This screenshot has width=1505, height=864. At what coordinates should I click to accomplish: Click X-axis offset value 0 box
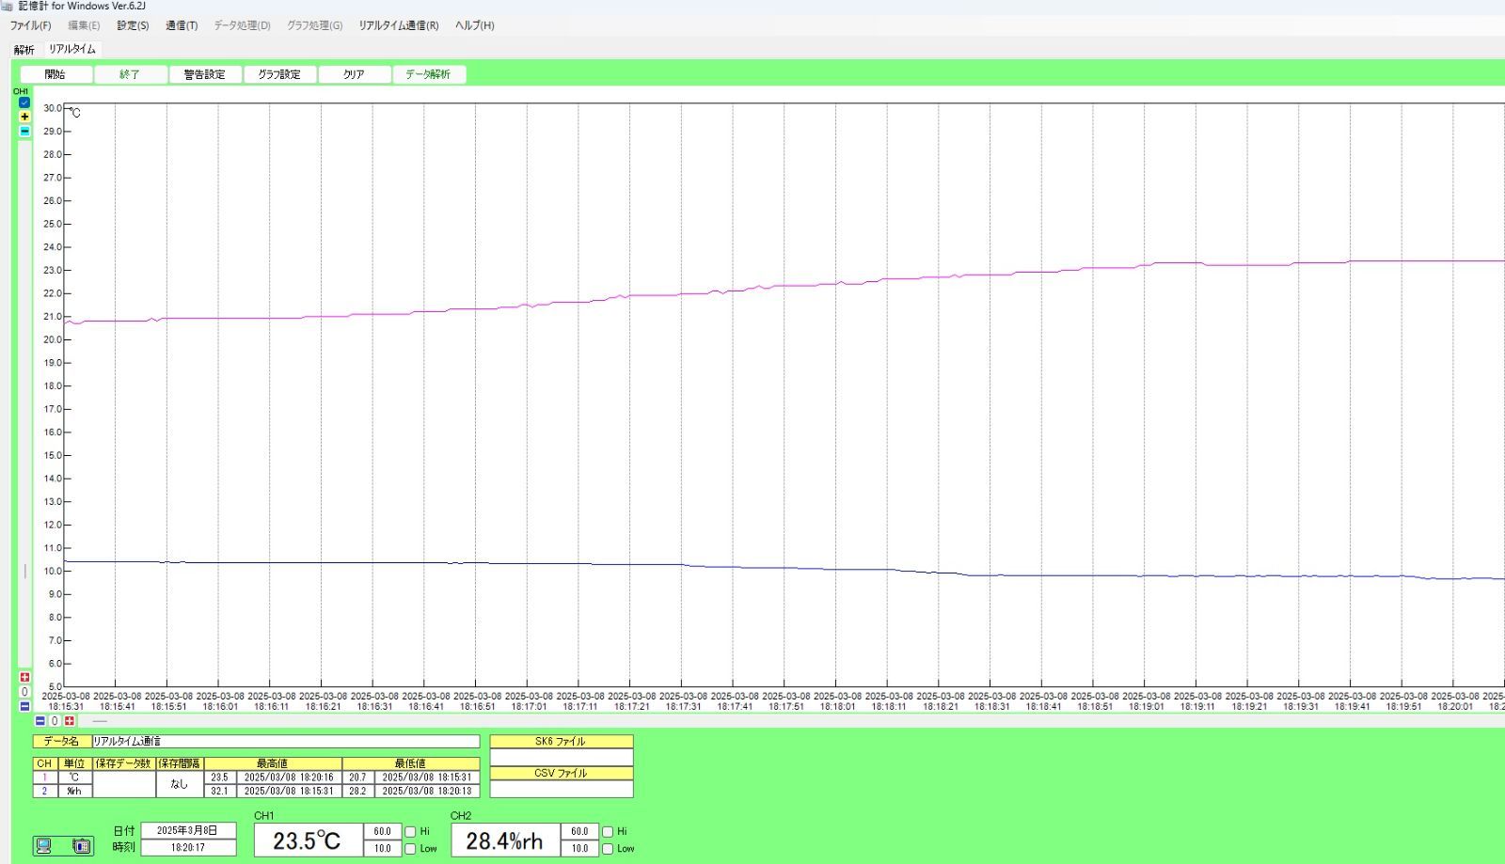[55, 721]
